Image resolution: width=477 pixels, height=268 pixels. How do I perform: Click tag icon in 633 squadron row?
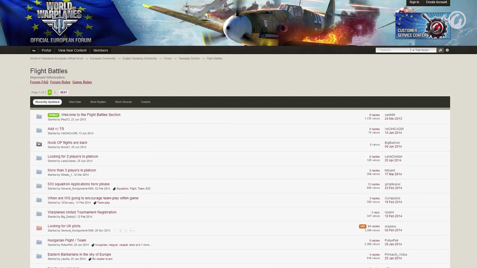(x=114, y=189)
